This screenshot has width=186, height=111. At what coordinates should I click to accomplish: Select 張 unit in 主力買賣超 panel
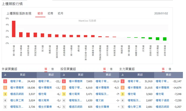pos(163,69)
